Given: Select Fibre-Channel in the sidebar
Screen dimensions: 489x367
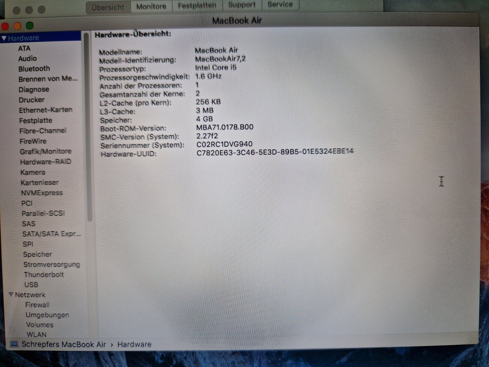Looking at the screenshot, I should click(x=43, y=131).
